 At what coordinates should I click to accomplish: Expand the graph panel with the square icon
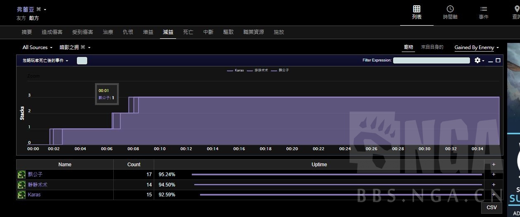click(498, 60)
